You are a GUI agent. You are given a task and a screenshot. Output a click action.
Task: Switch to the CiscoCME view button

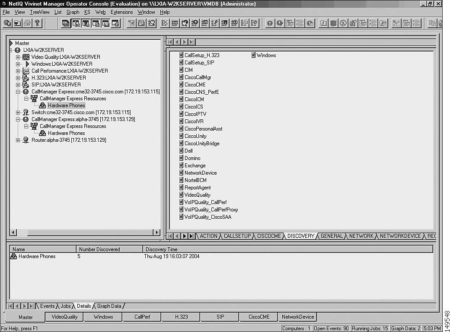click(x=259, y=317)
